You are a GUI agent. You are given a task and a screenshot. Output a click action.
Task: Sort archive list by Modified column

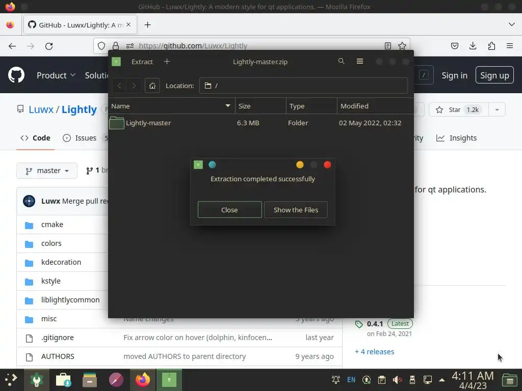tap(376, 106)
